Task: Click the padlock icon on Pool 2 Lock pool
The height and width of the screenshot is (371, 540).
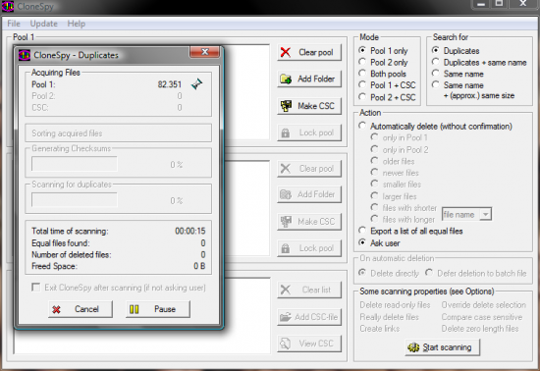Action: (286, 248)
